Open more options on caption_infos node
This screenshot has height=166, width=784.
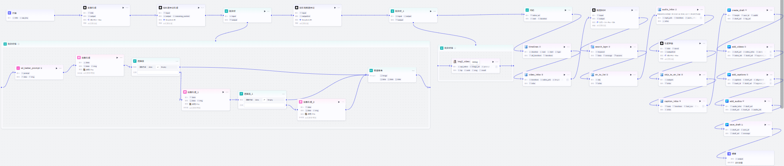(704, 101)
